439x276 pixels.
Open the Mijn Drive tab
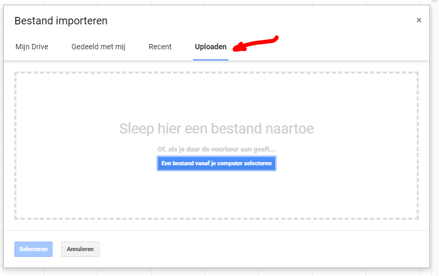pyautogui.click(x=32, y=47)
